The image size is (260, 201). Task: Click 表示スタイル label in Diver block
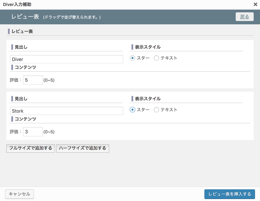148,47
